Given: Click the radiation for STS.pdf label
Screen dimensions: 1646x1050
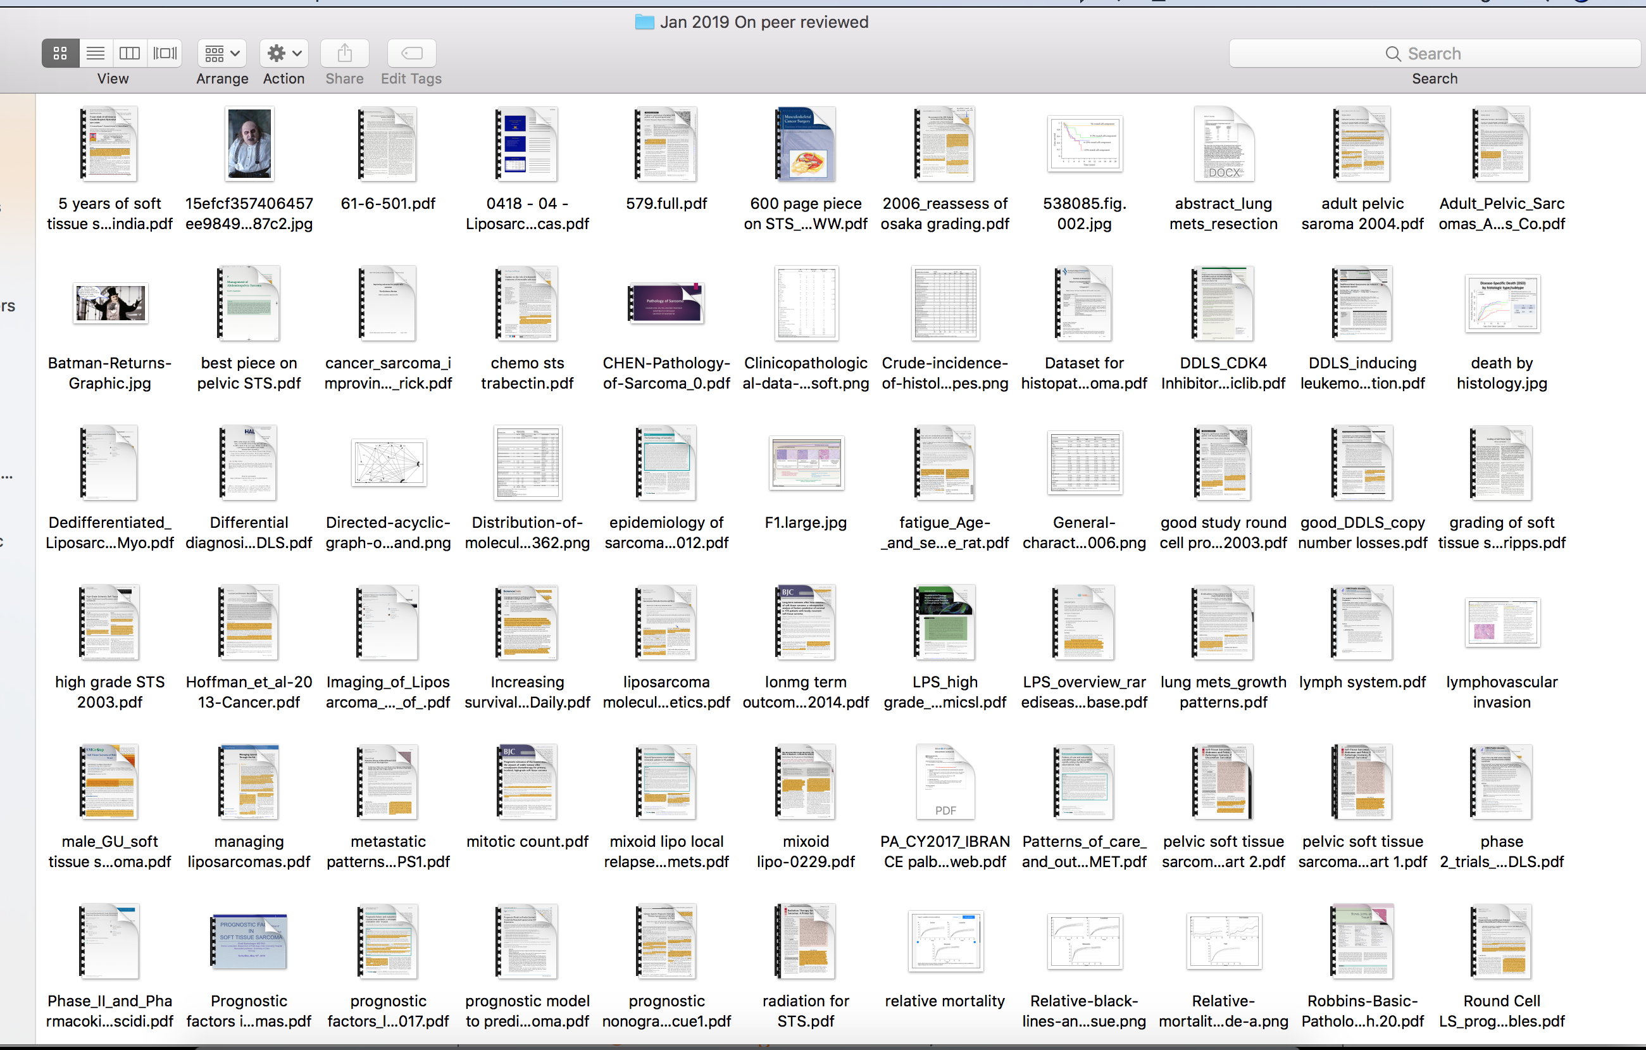Looking at the screenshot, I should click(806, 1010).
